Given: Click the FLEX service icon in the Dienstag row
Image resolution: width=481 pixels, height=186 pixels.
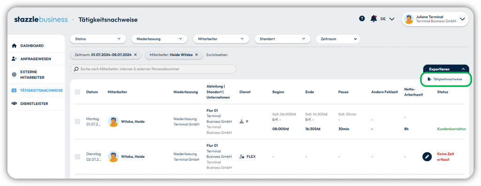Looking at the screenshot, I should [242, 156].
